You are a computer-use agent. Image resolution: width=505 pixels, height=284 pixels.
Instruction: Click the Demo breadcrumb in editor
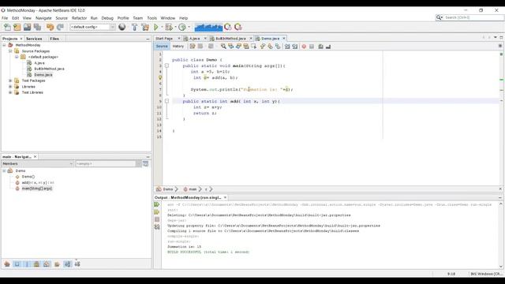click(x=168, y=189)
